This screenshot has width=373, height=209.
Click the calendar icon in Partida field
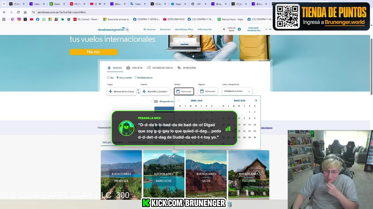[178, 91]
